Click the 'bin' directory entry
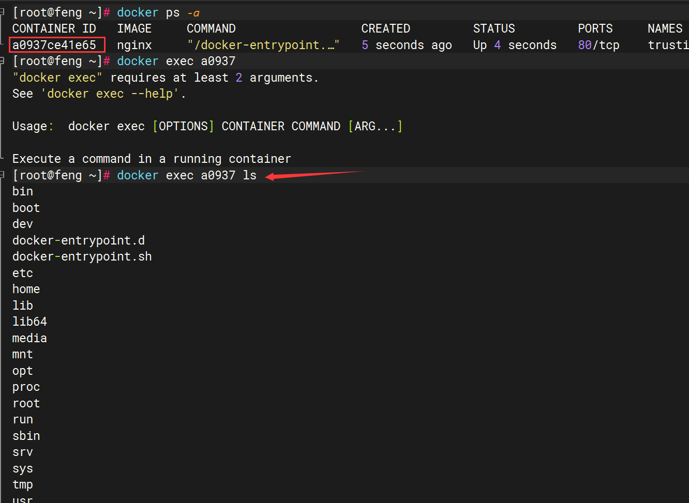 [23, 191]
